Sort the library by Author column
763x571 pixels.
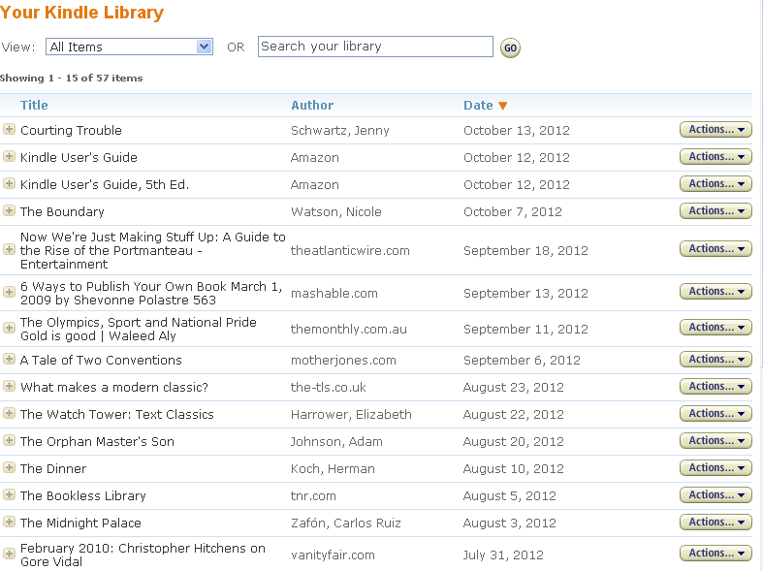click(312, 105)
